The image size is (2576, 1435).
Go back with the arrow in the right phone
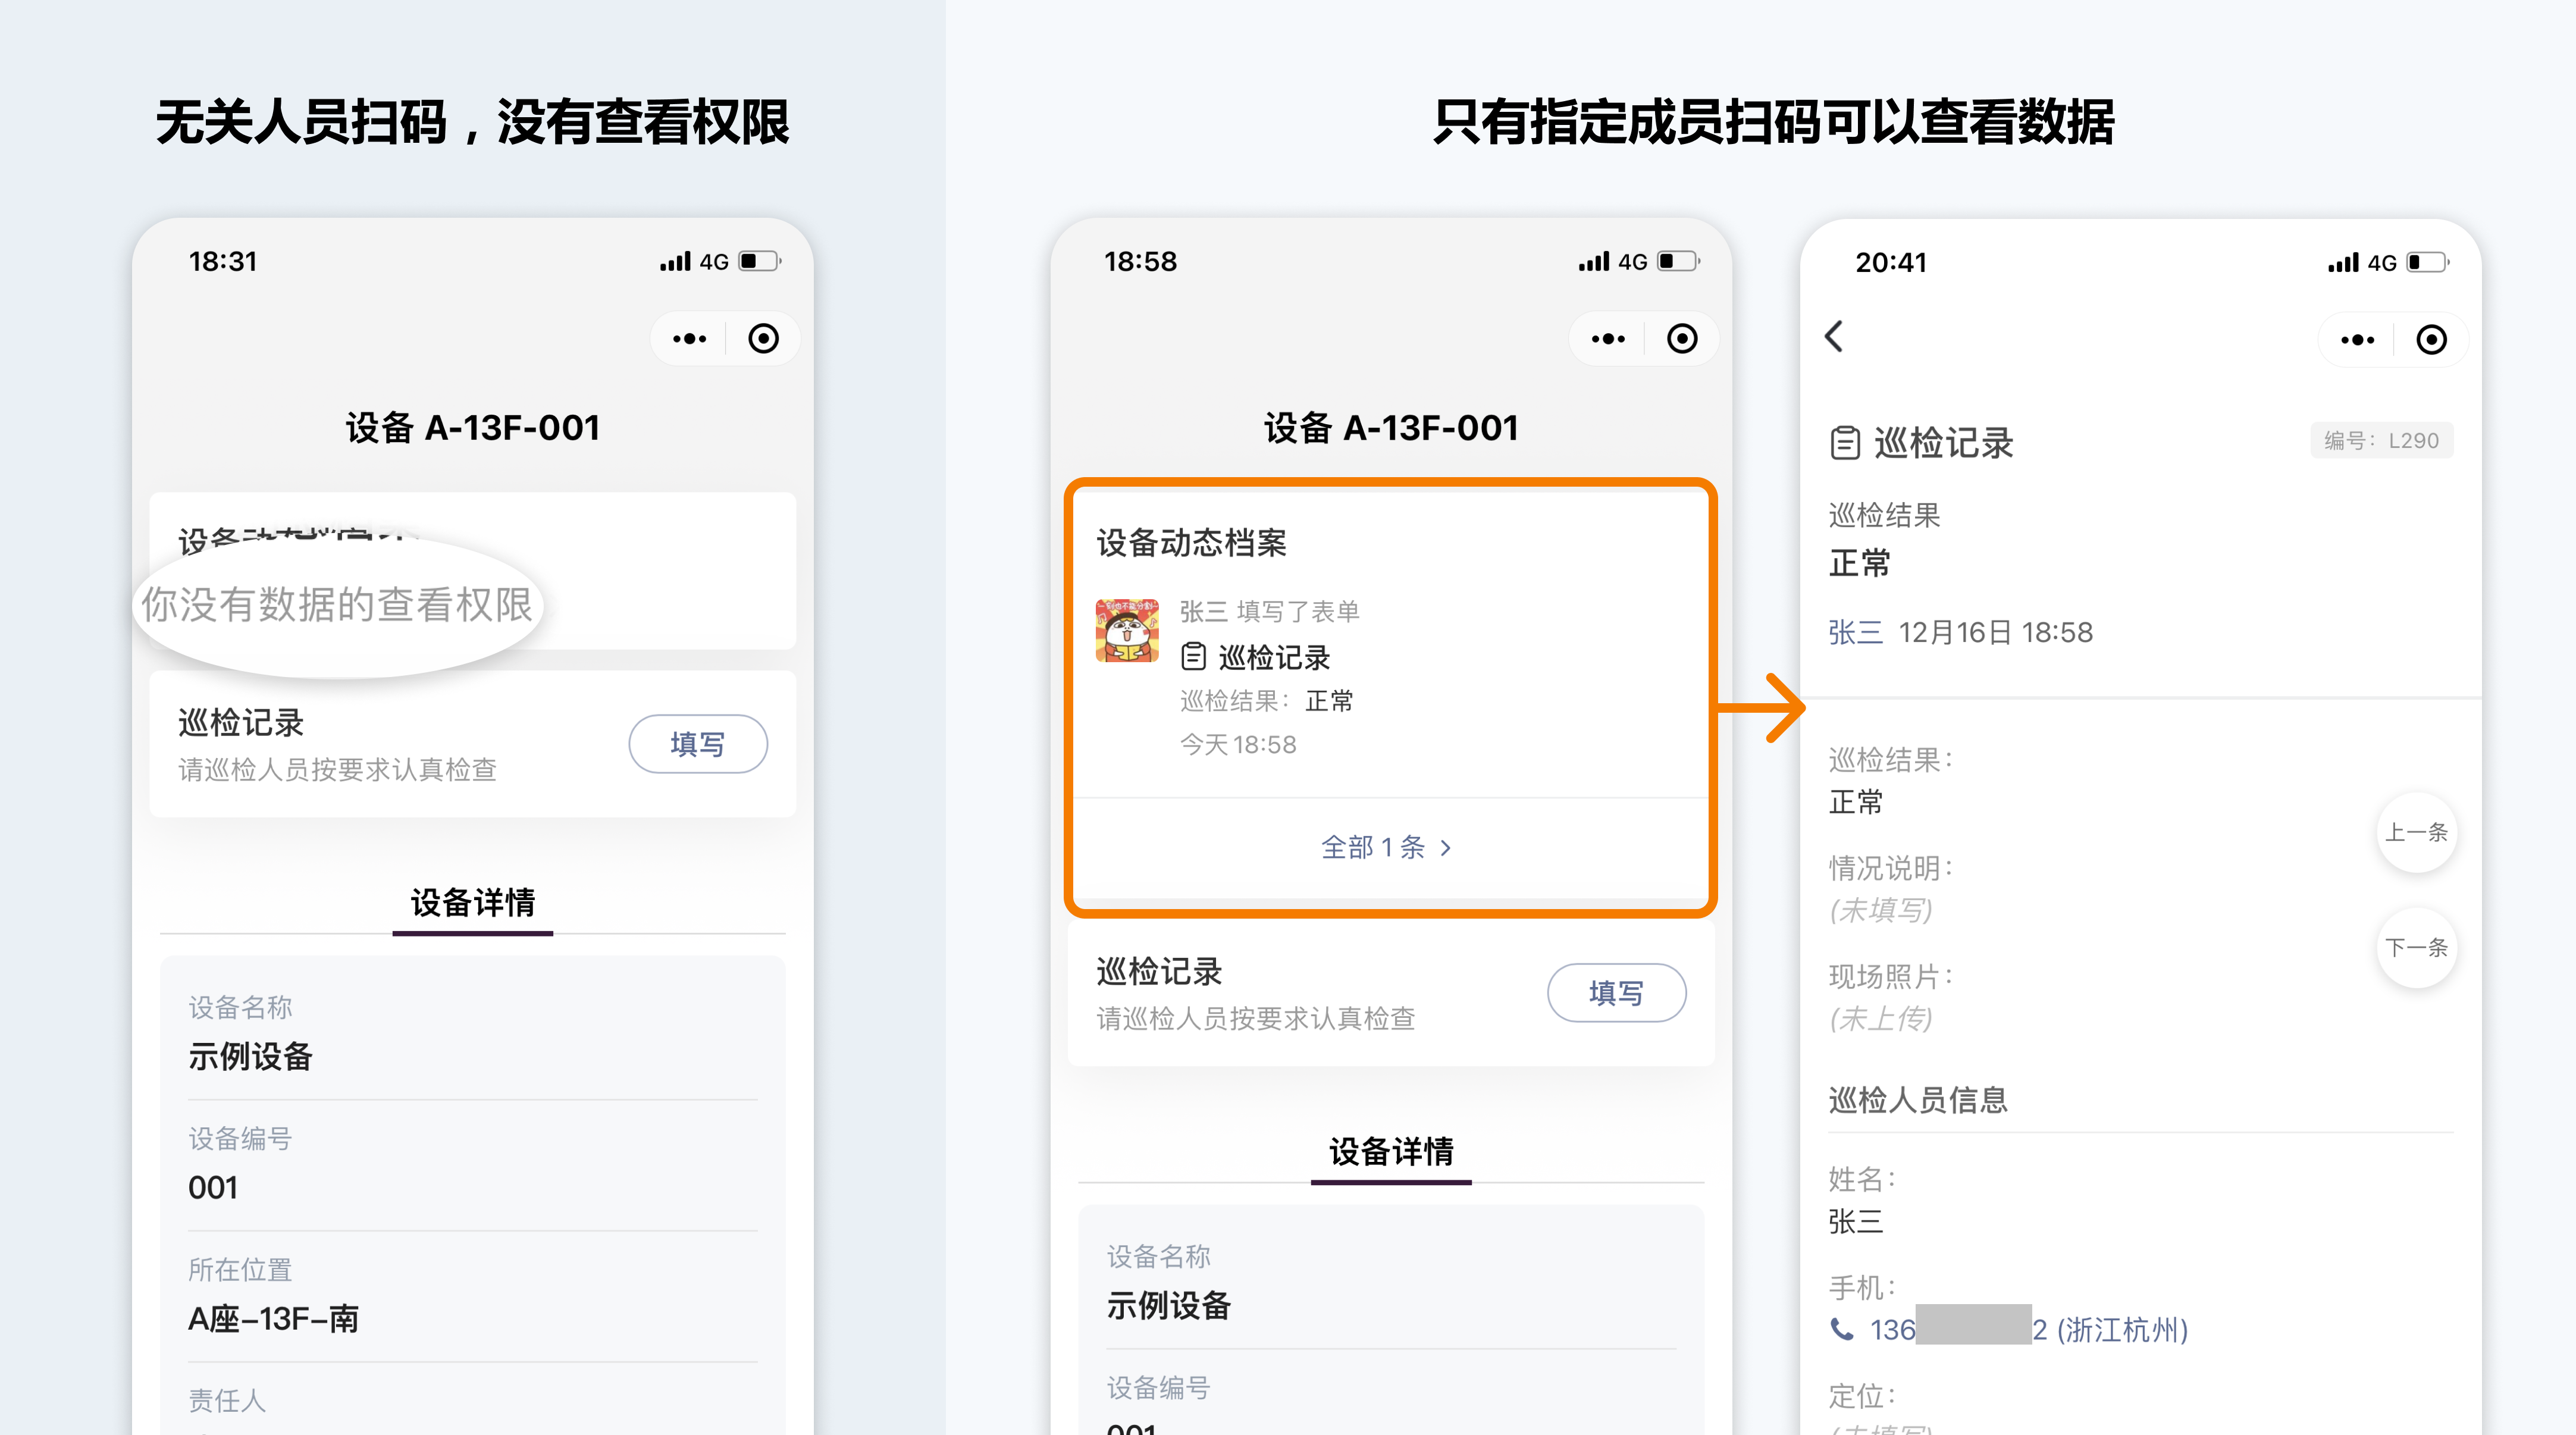1834,337
